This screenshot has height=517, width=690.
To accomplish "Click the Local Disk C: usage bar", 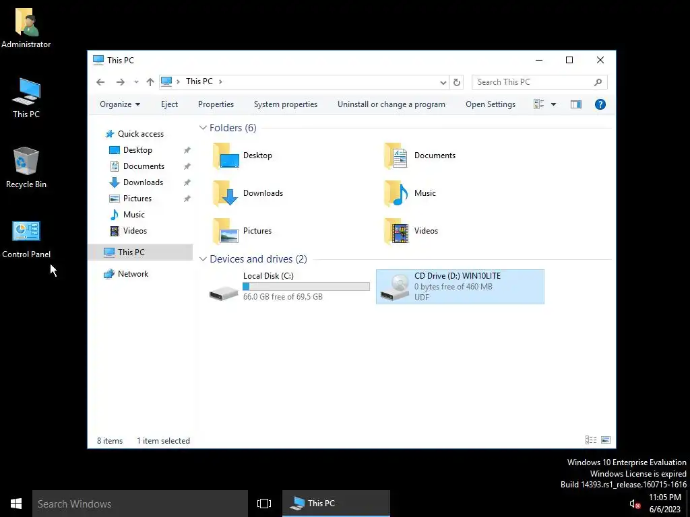I will 306,287.
